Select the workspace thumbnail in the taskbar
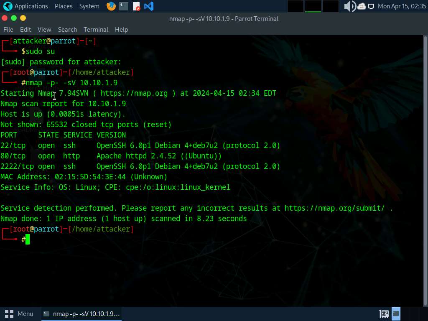The height and width of the screenshot is (321, 428). [x=395, y=313]
